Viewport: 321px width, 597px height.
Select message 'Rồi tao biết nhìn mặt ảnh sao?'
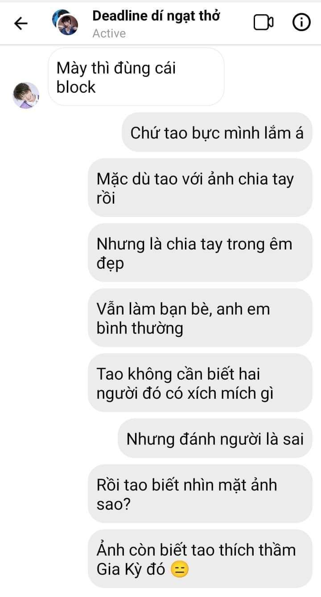pos(200,494)
